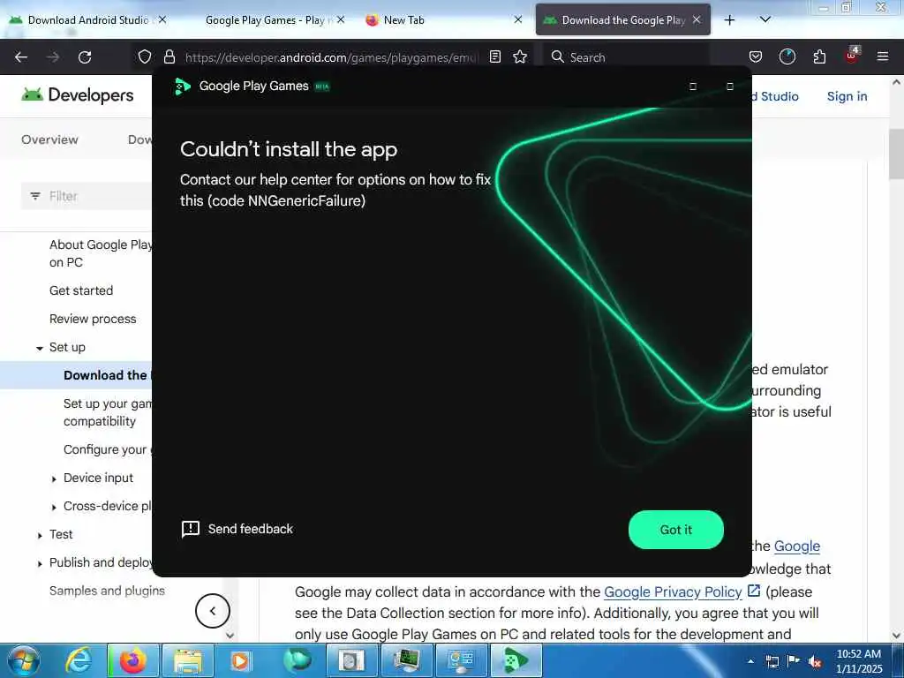Open a new browser tab
The width and height of the screenshot is (904, 678).
point(729,20)
